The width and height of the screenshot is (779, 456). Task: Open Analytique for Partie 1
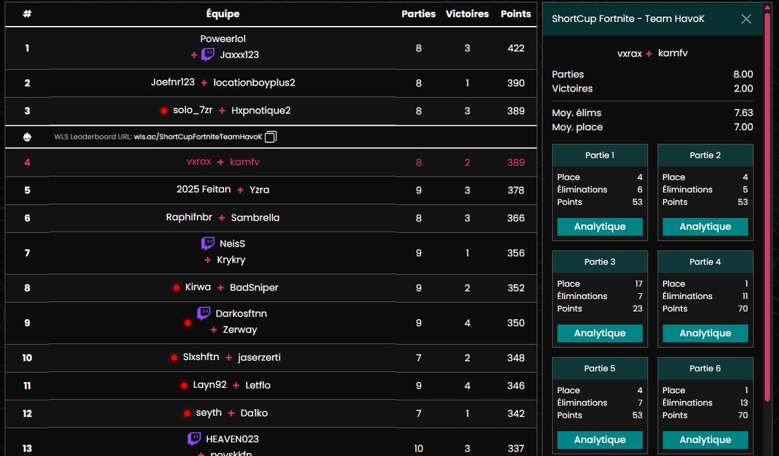pyautogui.click(x=599, y=226)
